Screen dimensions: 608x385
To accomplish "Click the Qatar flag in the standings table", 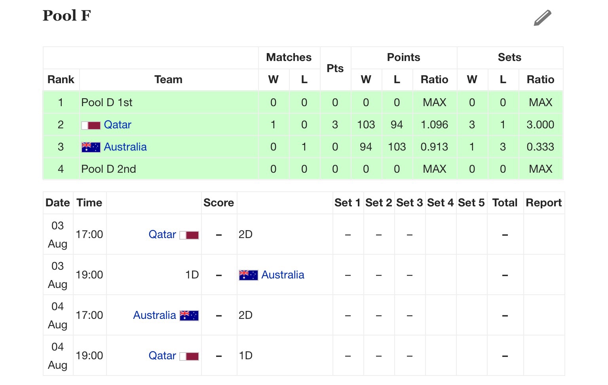I will 91,126.
